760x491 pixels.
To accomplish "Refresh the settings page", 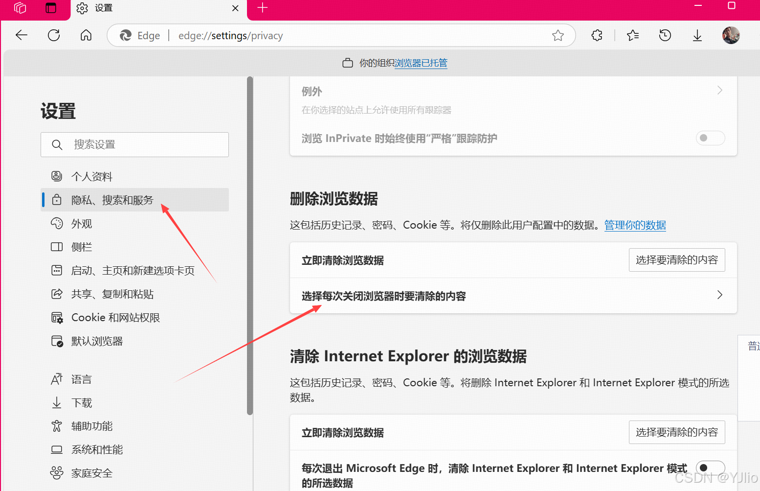I will 54,35.
